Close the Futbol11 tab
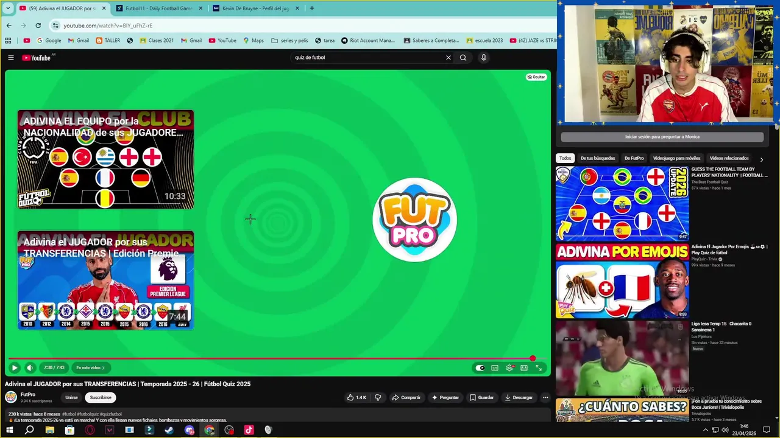The height and width of the screenshot is (438, 780). coord(199,9)
